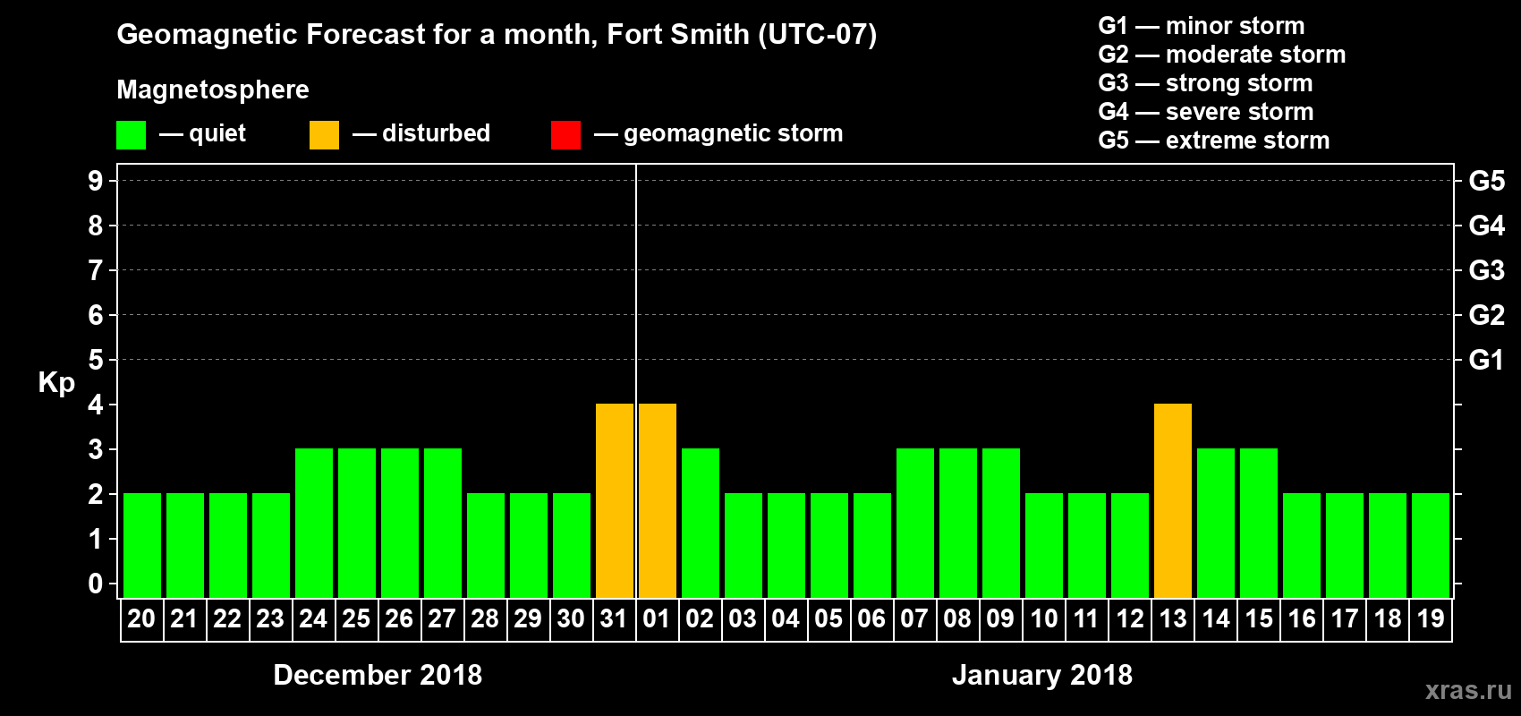Click the Kp axis value 0

pyautogui.click(x=96, y=584)
